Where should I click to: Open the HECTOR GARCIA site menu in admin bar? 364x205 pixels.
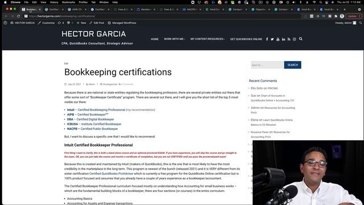pos(23,23)
